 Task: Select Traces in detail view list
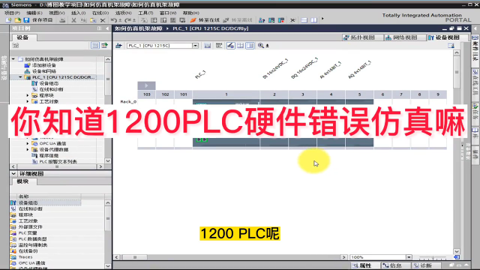tap(25, 256)
